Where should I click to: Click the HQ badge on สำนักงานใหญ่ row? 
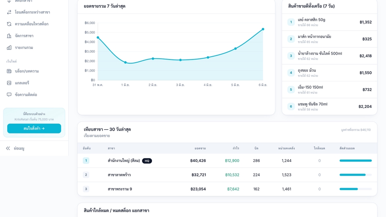pyautogui.click(x=147, y=161)
